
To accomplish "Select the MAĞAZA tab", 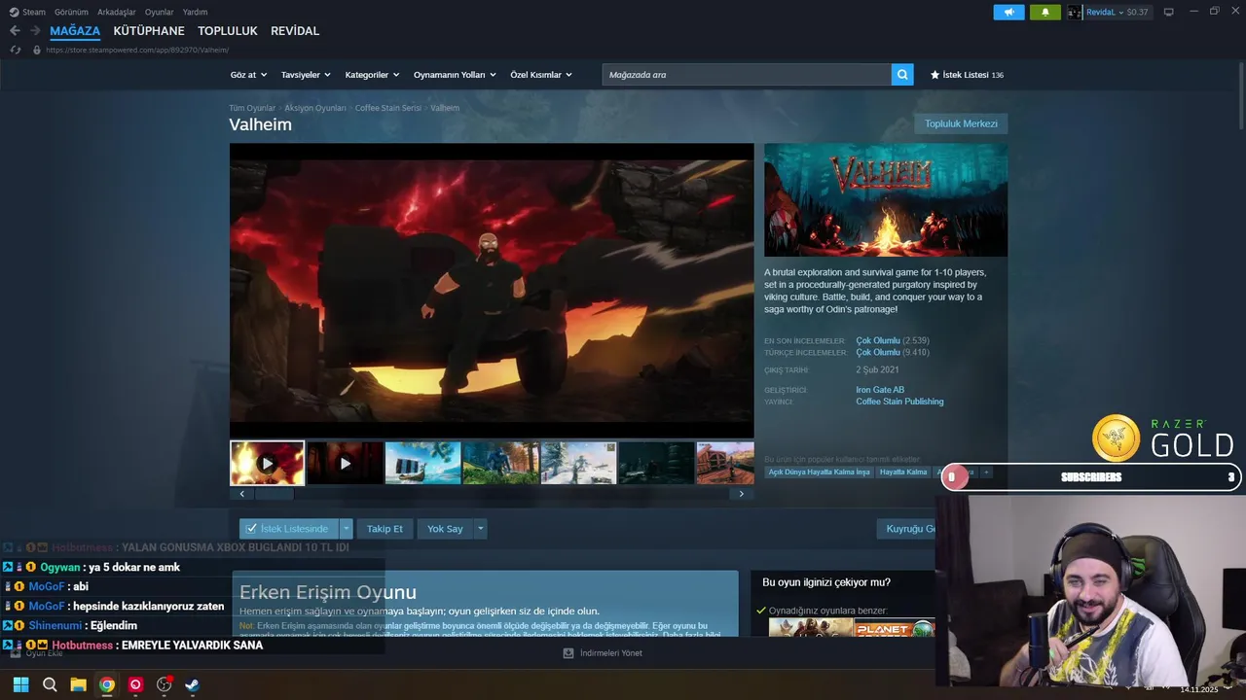I will [x=75, y=31].
